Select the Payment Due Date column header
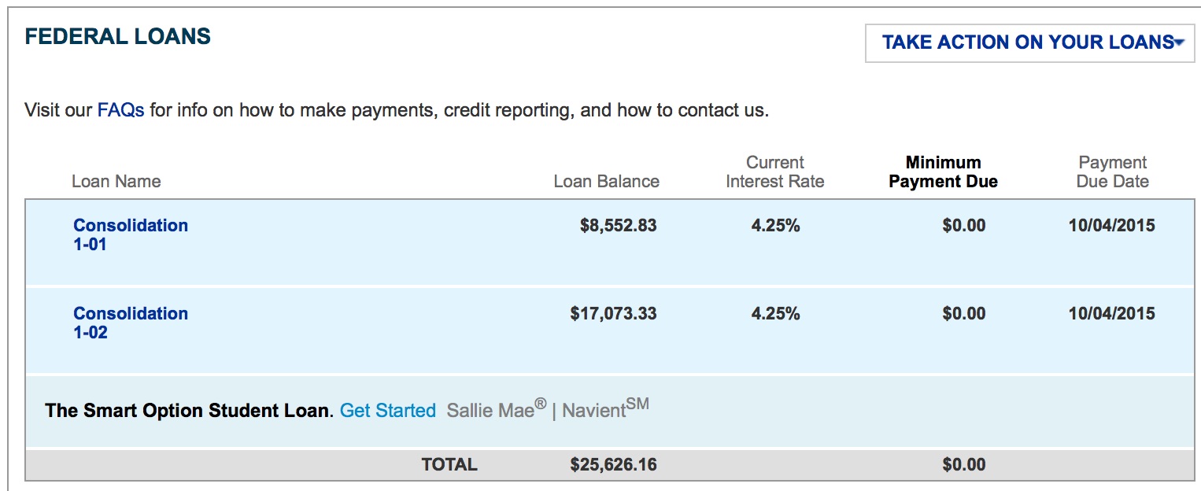 pos(1113,172)
